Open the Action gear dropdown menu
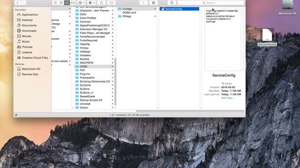Screen dimensions: 300x168 pyautogui.click(x=92, y=3)
